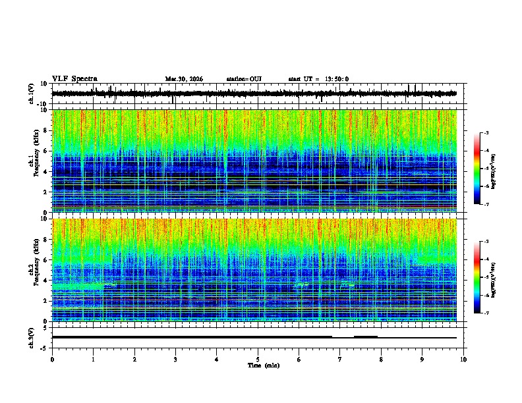Click the "4" kHz tick of ch.2 spectrogram
The height and width of the screenshot is (403, 522).
coord(45,281)
